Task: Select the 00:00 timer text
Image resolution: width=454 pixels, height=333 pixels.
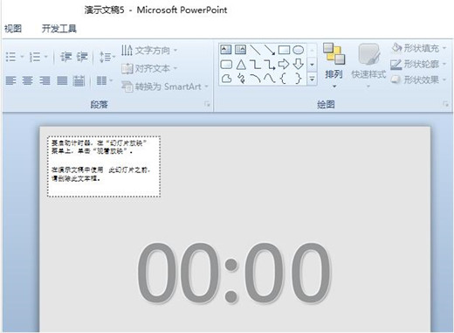Action: (234, 274)
